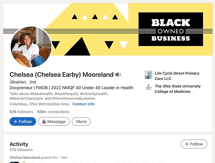Open the More actions dropdown
This screenshot has height=163, width=215.
point(81,122)
